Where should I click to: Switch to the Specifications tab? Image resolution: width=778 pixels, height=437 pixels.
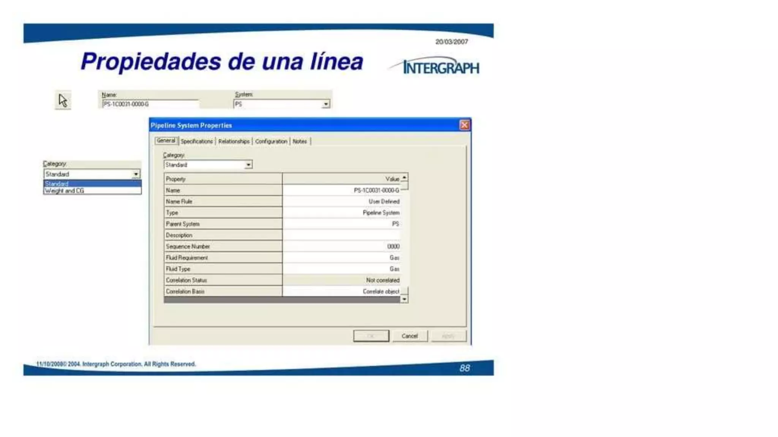pyautogui.click(x=196, y=141)
